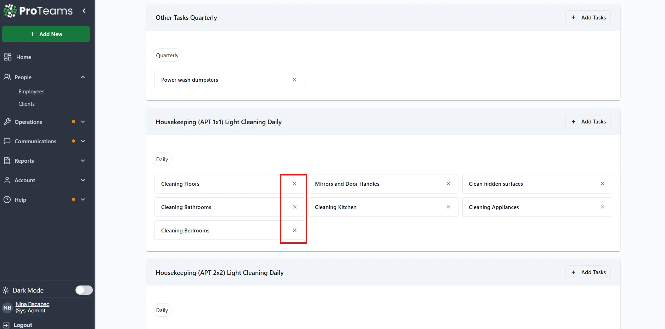This screenshot has height=329, width=665.
Task: Click the green Add New button
Action: tap(46, 34)
